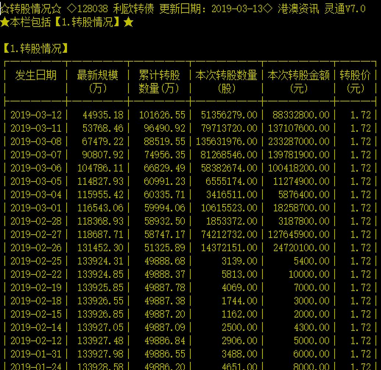Select the value 49888.68
381x370 pixels.
pyautogui.click(x=165, y=261)
